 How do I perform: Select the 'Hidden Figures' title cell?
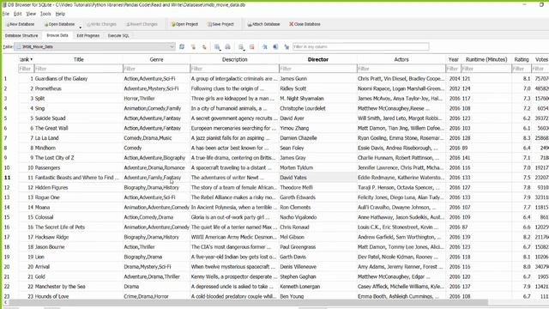click(x=78, y=187)
